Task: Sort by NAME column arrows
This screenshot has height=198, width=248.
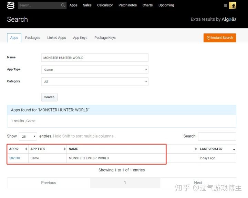Action: [196, 149]
